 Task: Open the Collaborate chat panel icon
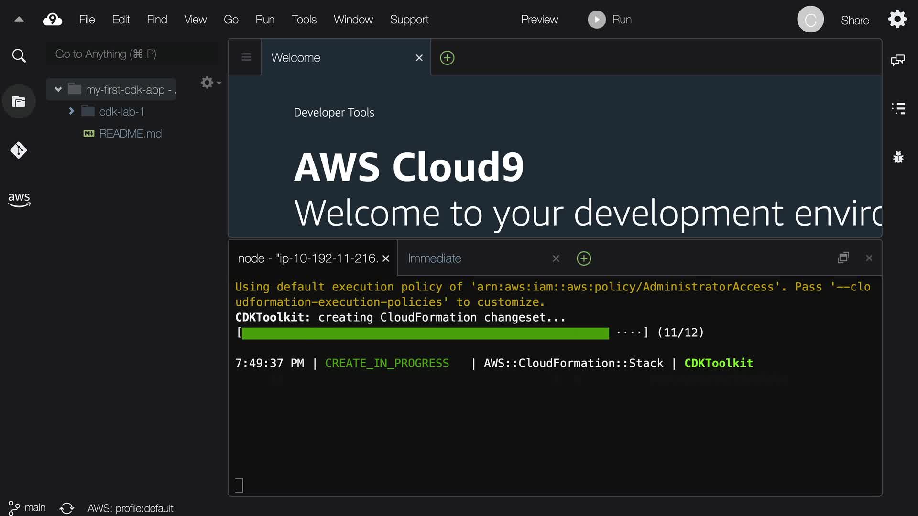(898, 60)
